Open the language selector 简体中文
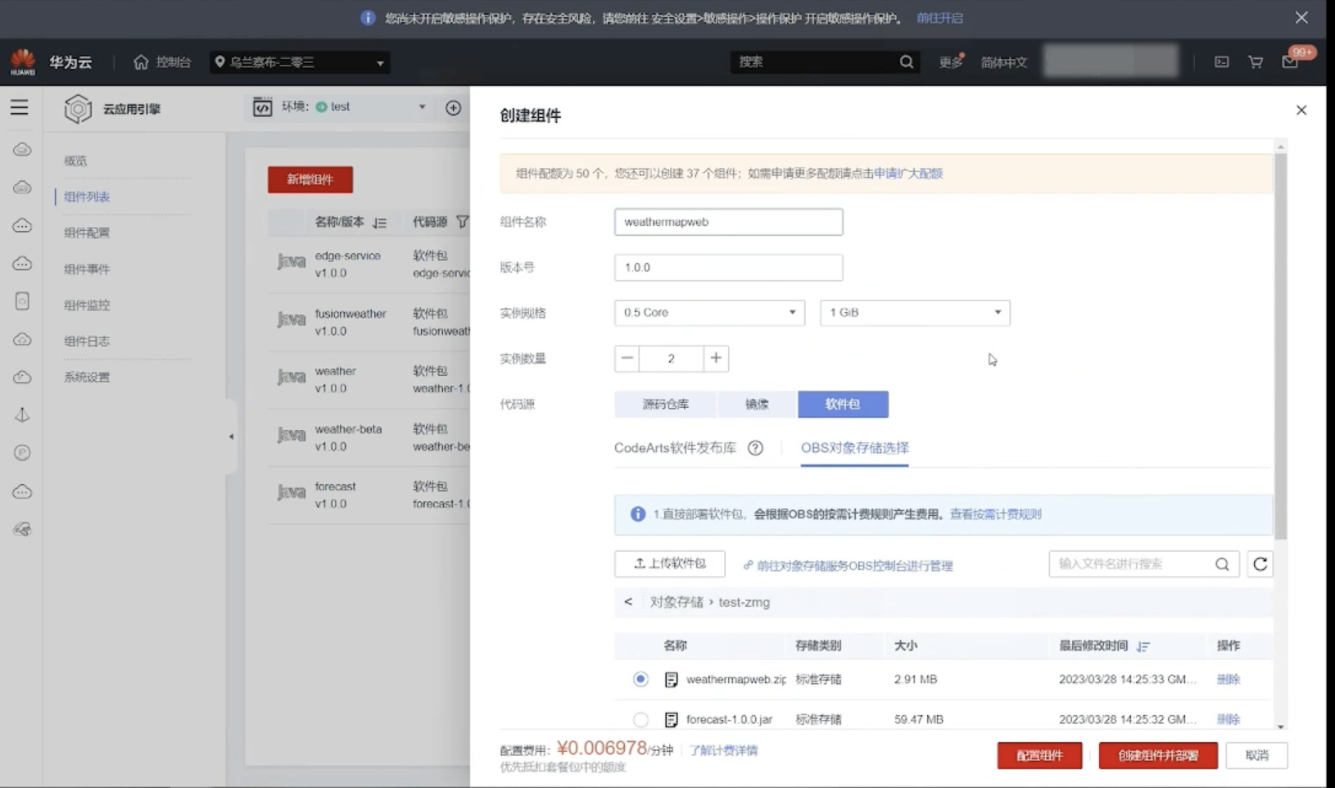Viewport: 1335px width, 788px height. 1003,62
